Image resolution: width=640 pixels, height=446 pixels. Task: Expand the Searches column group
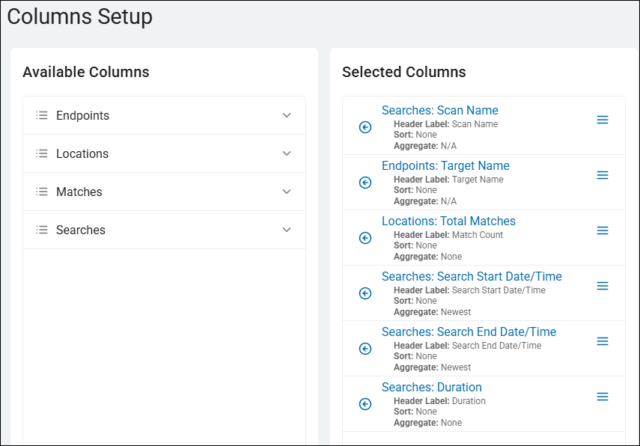pos(287,230)
